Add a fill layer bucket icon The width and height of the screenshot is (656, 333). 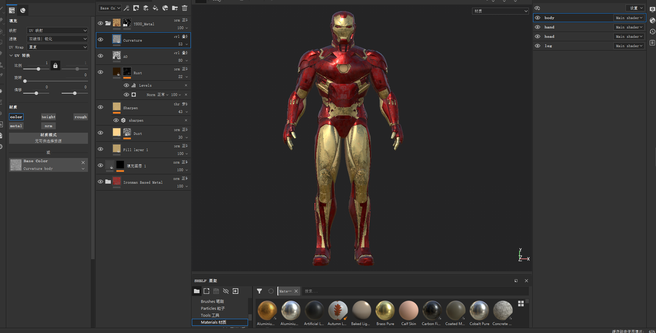pos(155,8)
